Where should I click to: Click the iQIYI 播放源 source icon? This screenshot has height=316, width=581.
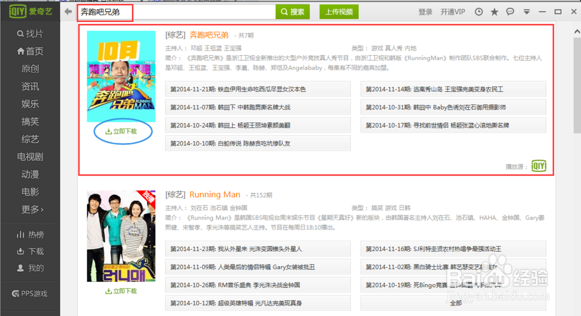coord(539,166)
